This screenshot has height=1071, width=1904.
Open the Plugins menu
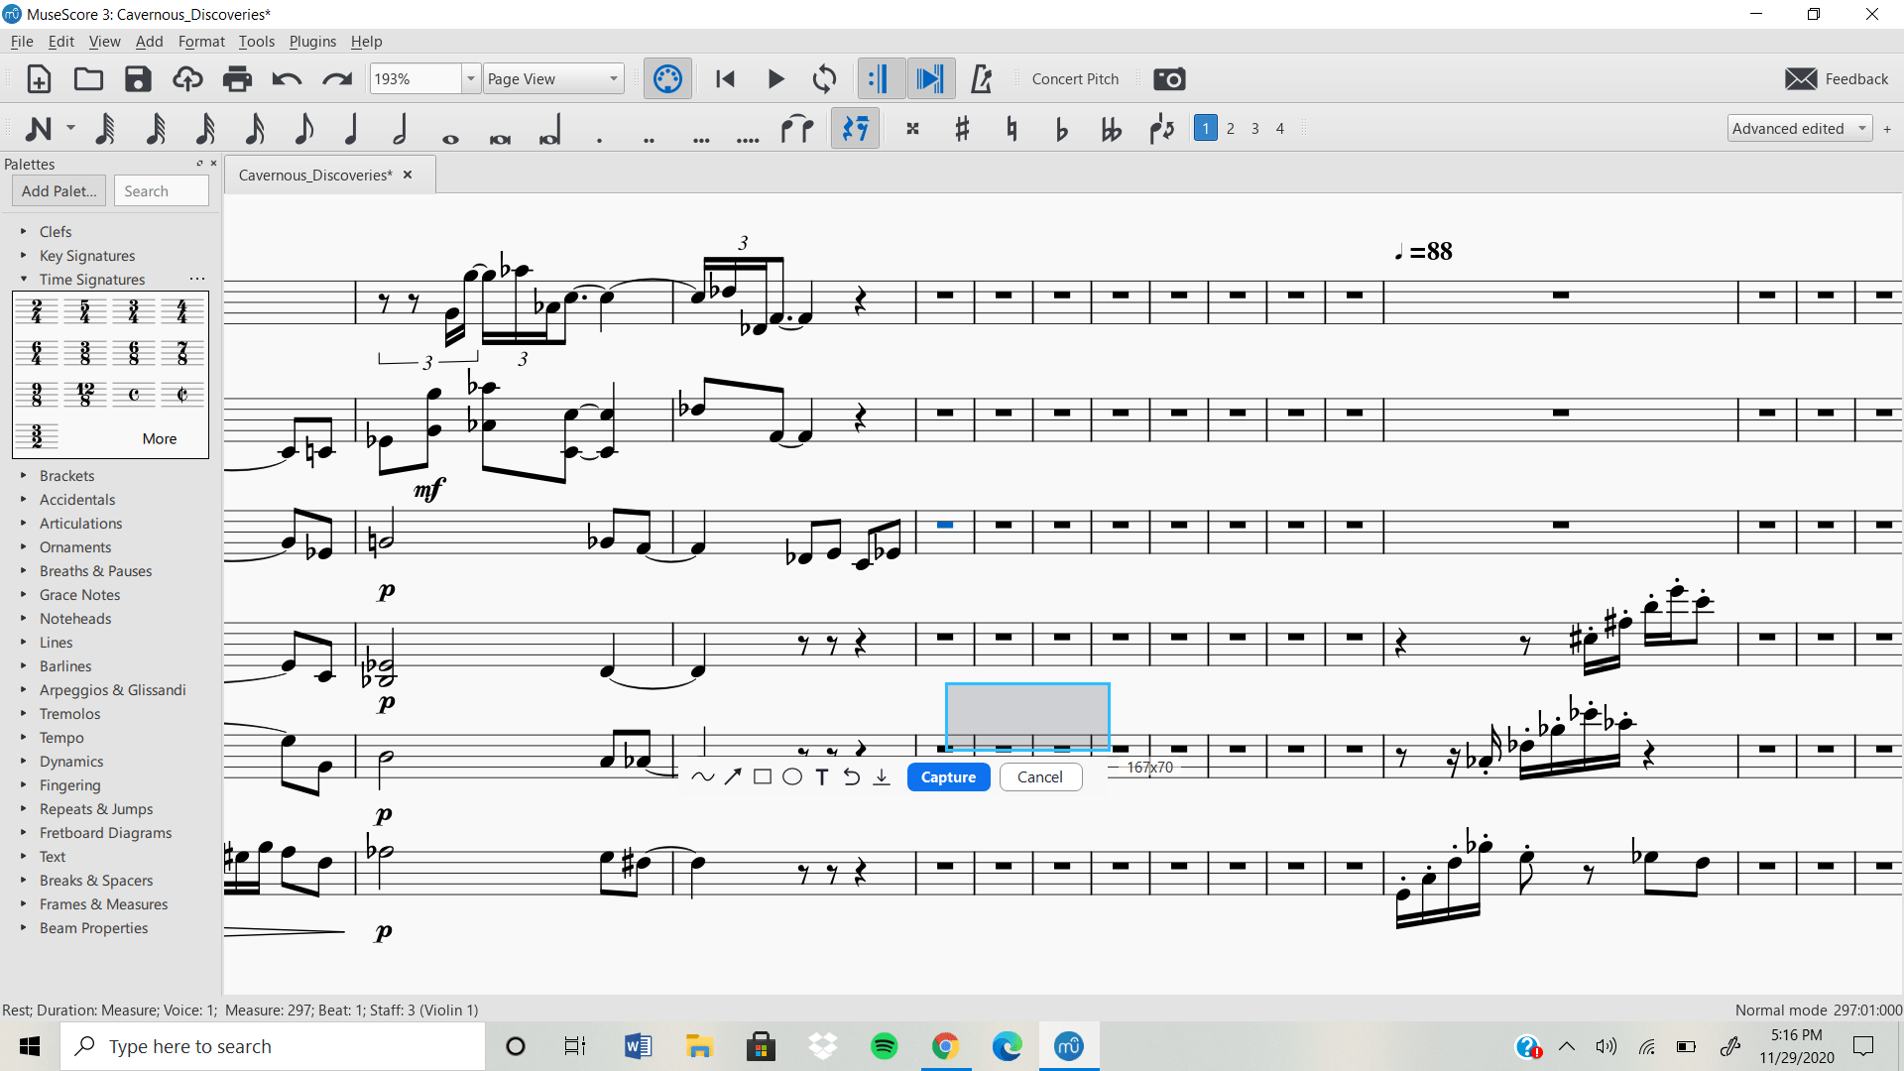click(312, 42)
